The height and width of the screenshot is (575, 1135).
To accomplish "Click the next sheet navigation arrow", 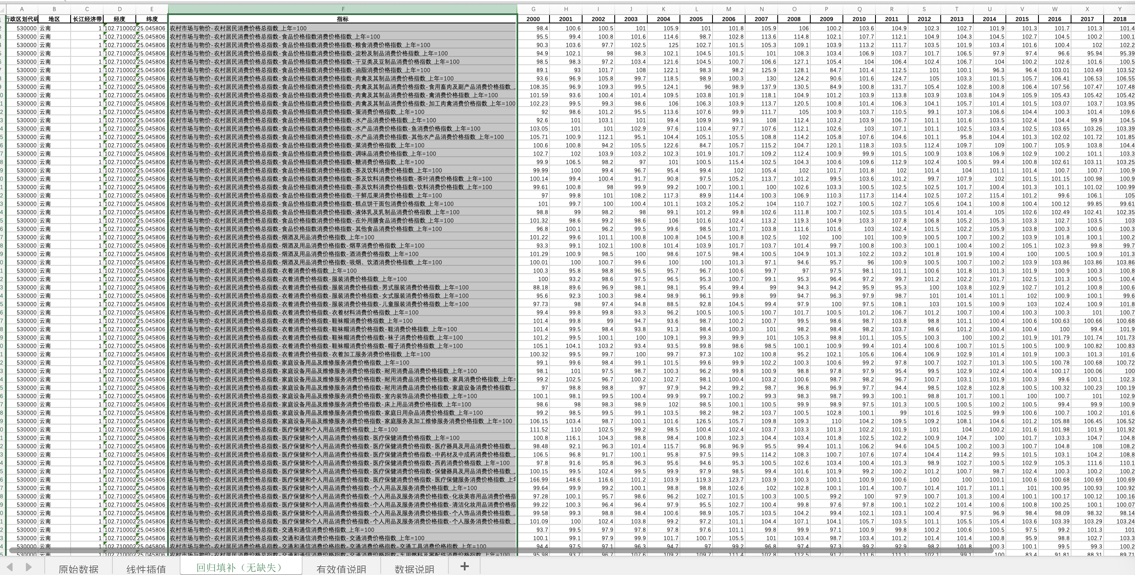I will [29, 567].
